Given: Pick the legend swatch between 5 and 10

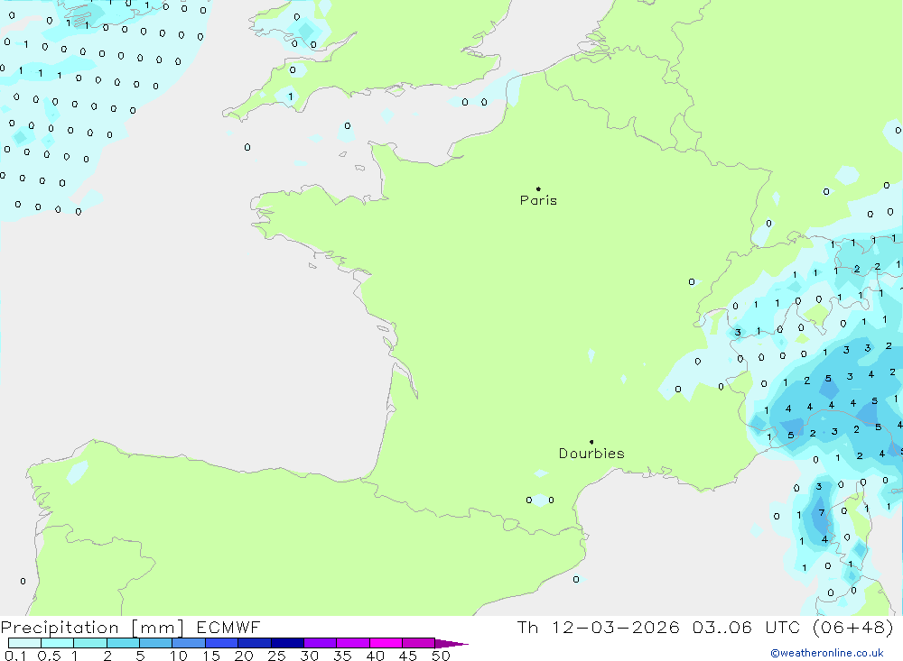Looking at the screenshot, I should (x=155, y=643).
